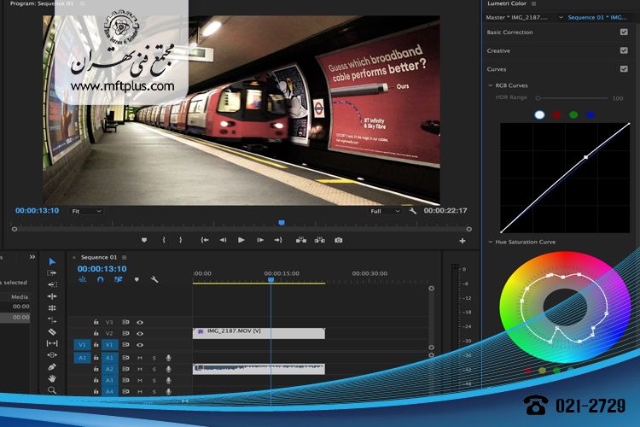Toggle the timeline Snap magnet icon

point(99,279)
